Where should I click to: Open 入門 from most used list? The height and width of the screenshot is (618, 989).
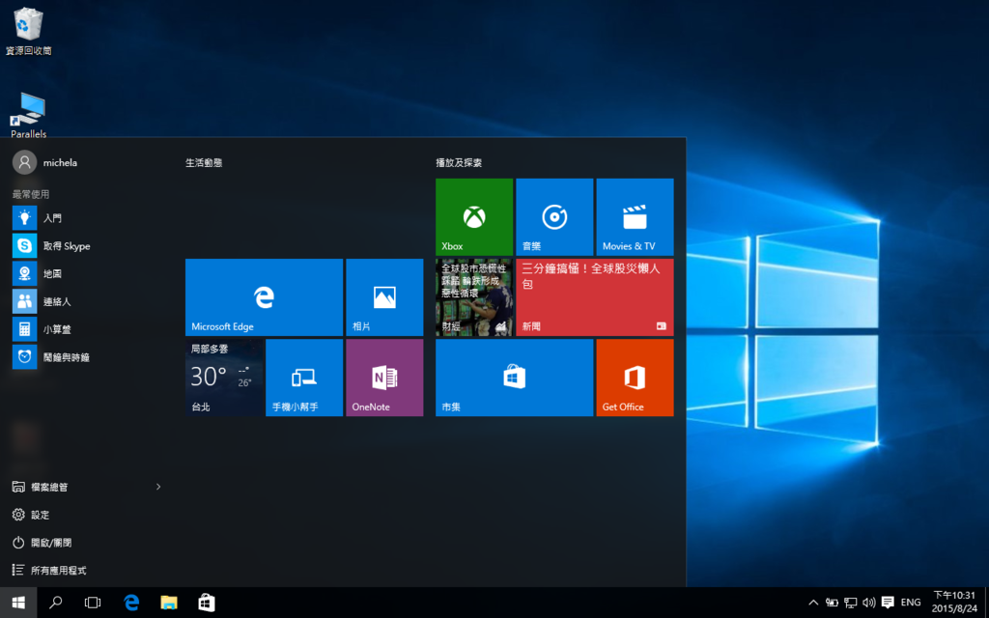[85, 218]
